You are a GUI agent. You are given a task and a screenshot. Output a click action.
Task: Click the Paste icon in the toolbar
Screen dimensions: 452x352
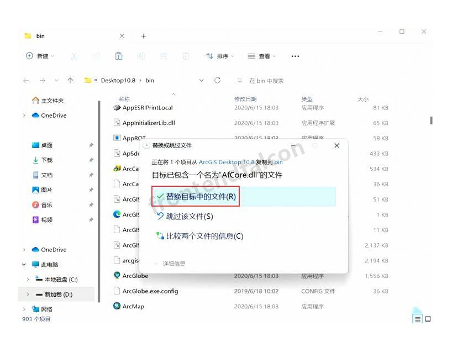click(x=118, y=56)
